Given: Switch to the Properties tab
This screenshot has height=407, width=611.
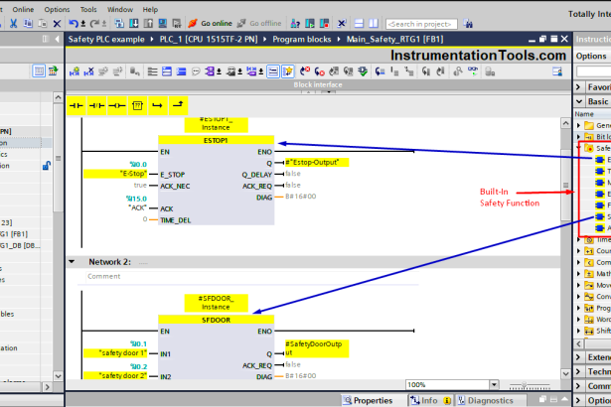Looking at the screenshot, I should click(368, 400).
